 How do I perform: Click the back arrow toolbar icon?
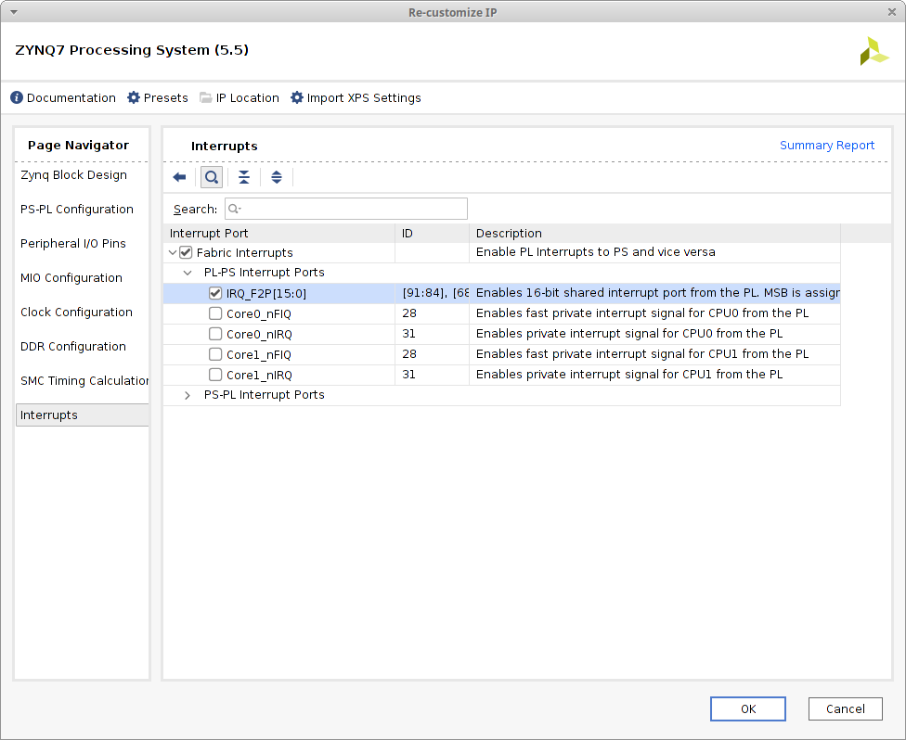(180, 177)
